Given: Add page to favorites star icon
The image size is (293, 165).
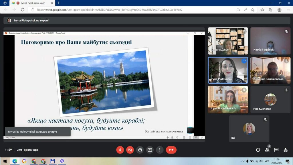Looking at the screenshot, I should pyautogui.click(x=253, y=10).
